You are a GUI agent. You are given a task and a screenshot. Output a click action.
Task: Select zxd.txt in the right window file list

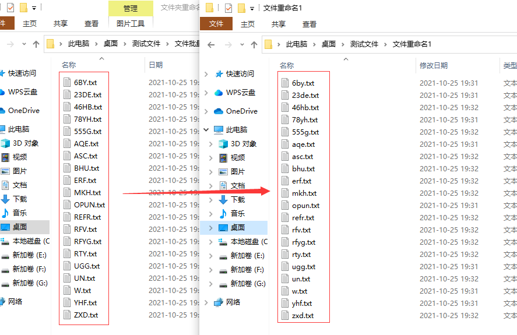point(303,316)
